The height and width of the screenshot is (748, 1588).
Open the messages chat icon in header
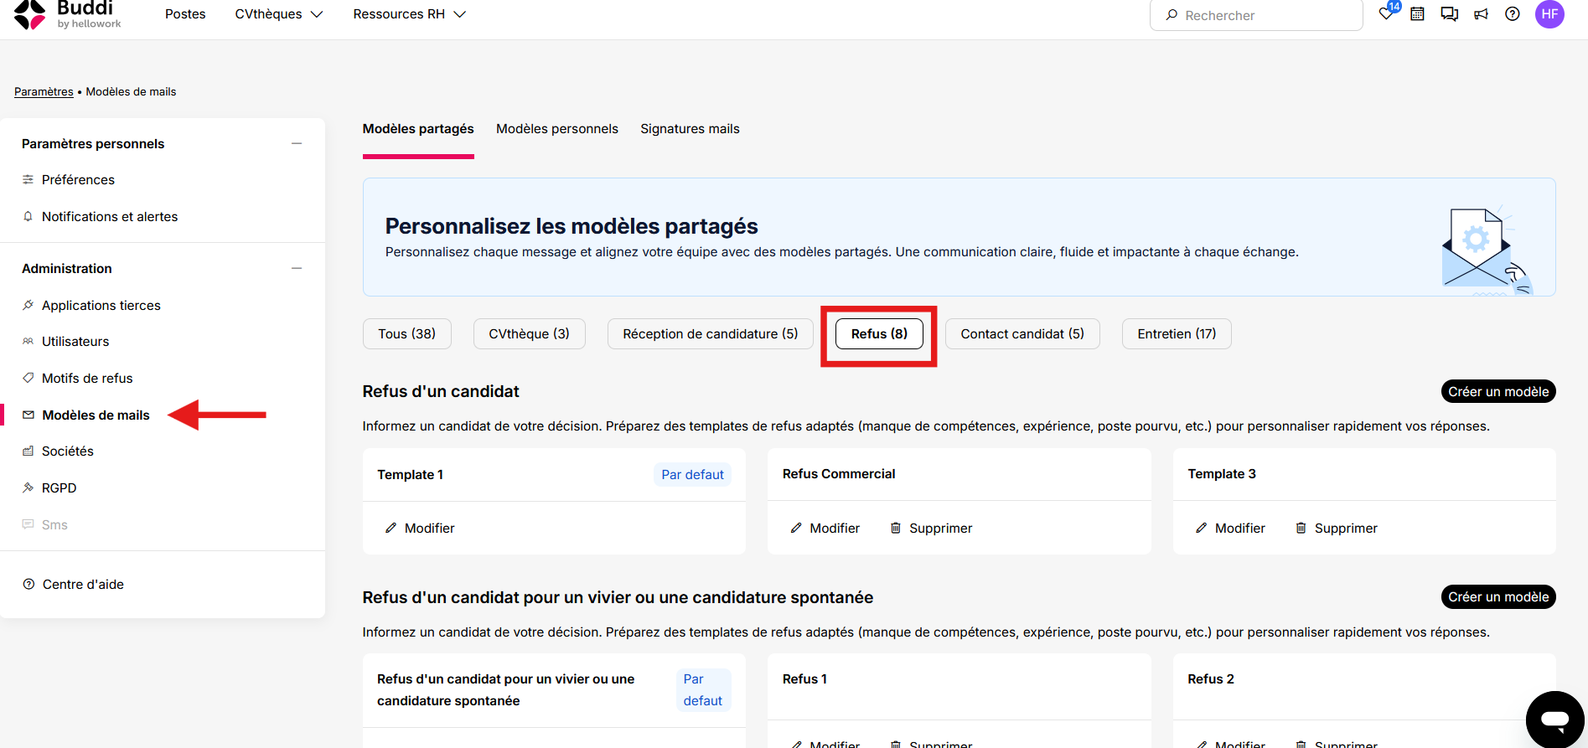[x=1449, y=14]
